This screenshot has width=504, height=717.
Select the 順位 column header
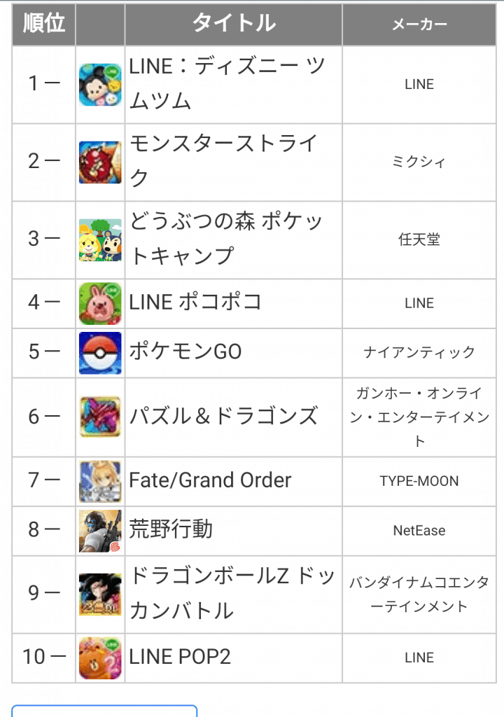[x=44, y=23]
